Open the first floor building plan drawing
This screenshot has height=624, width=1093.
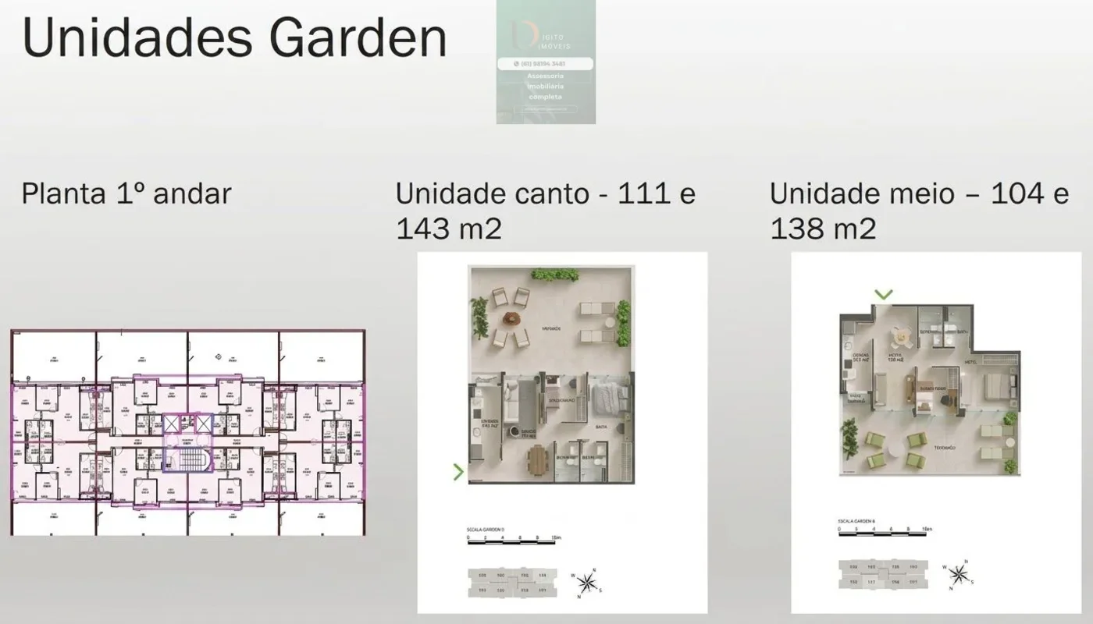pyautogui.click(x=187, y=433)
